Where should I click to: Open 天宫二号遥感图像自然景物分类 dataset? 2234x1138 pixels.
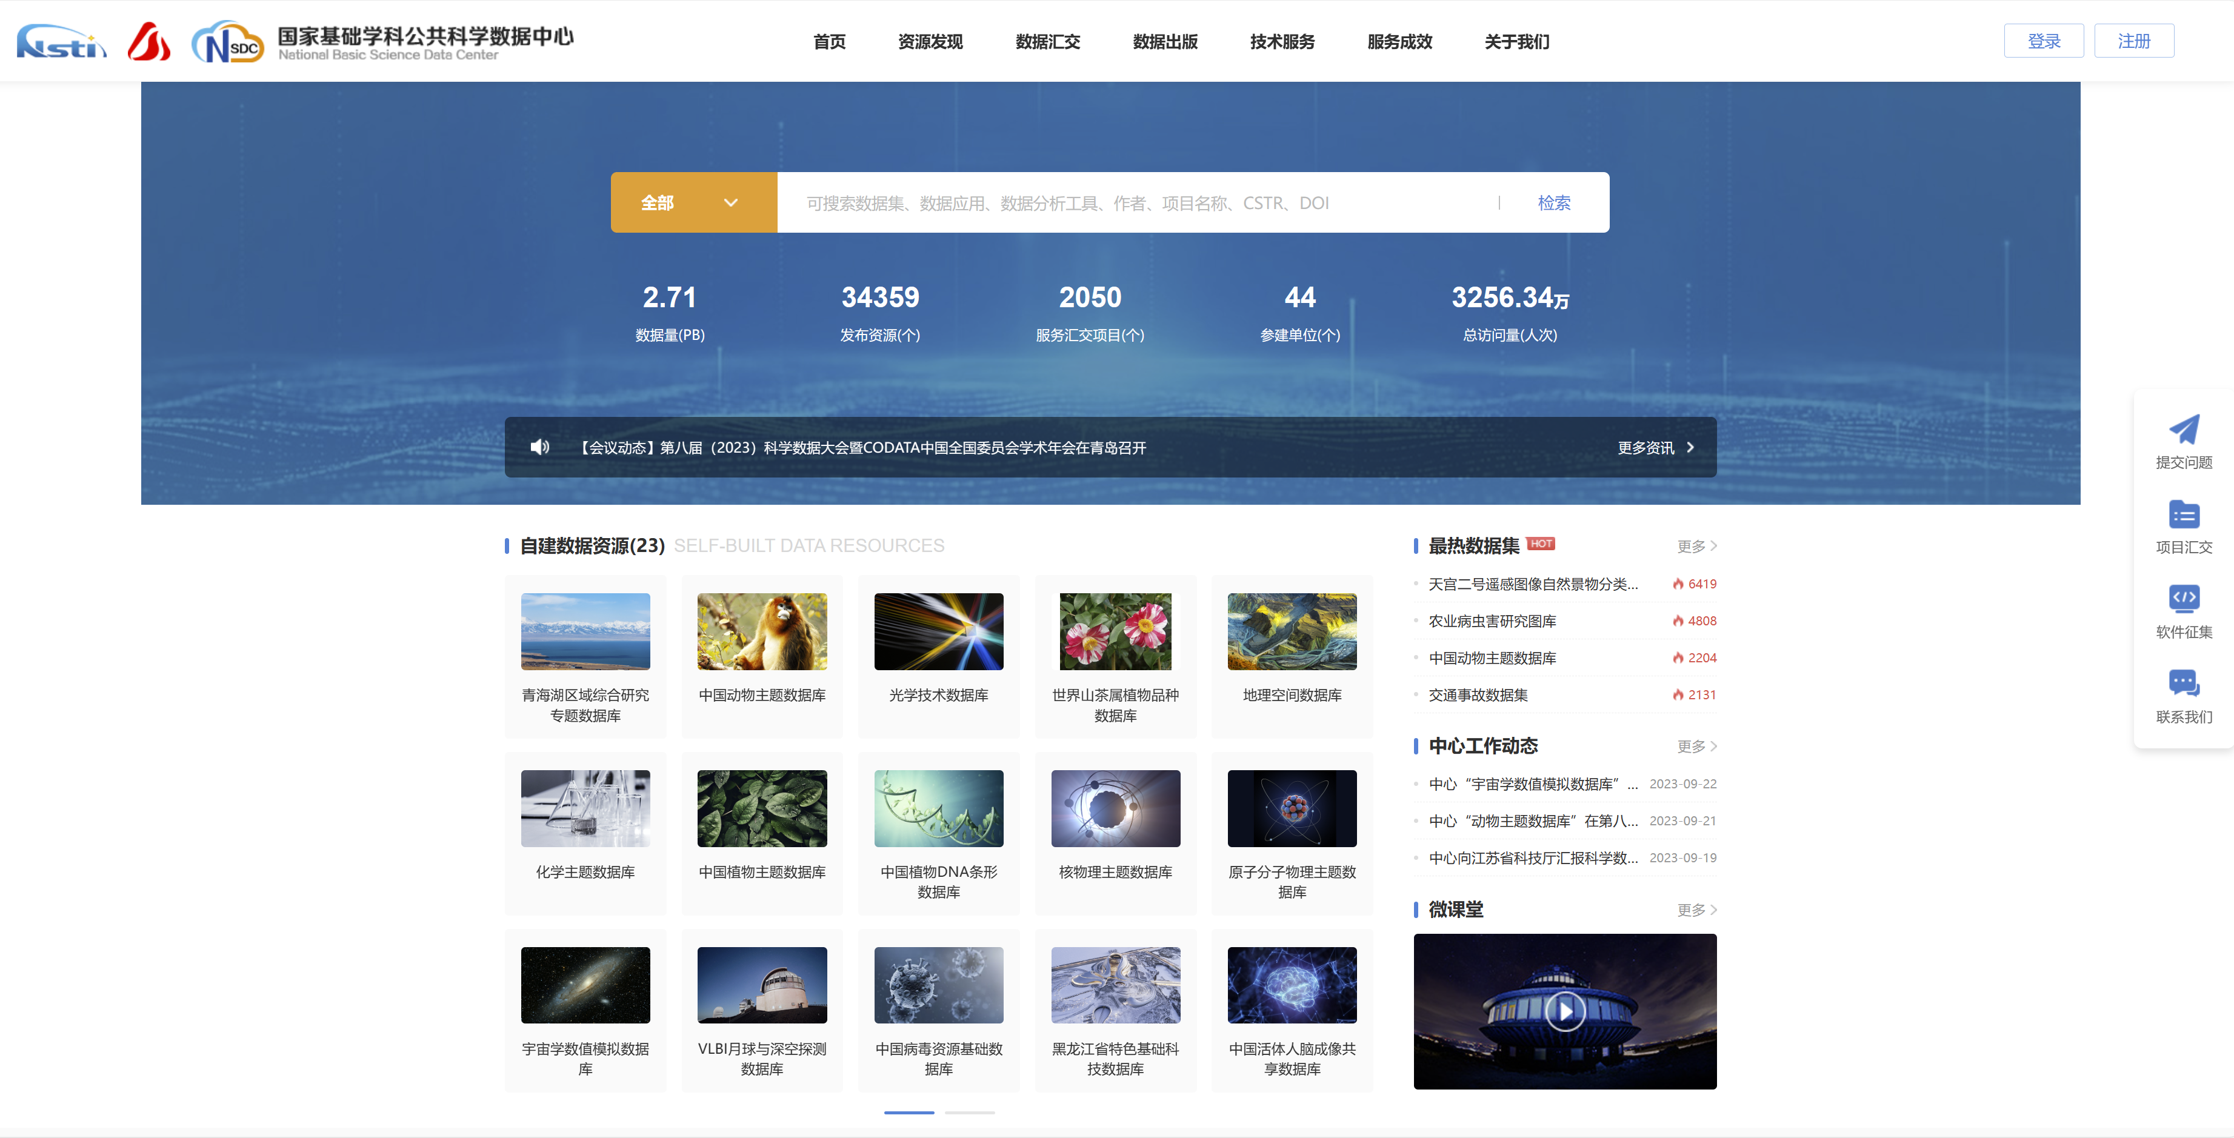click(1533, 584)
